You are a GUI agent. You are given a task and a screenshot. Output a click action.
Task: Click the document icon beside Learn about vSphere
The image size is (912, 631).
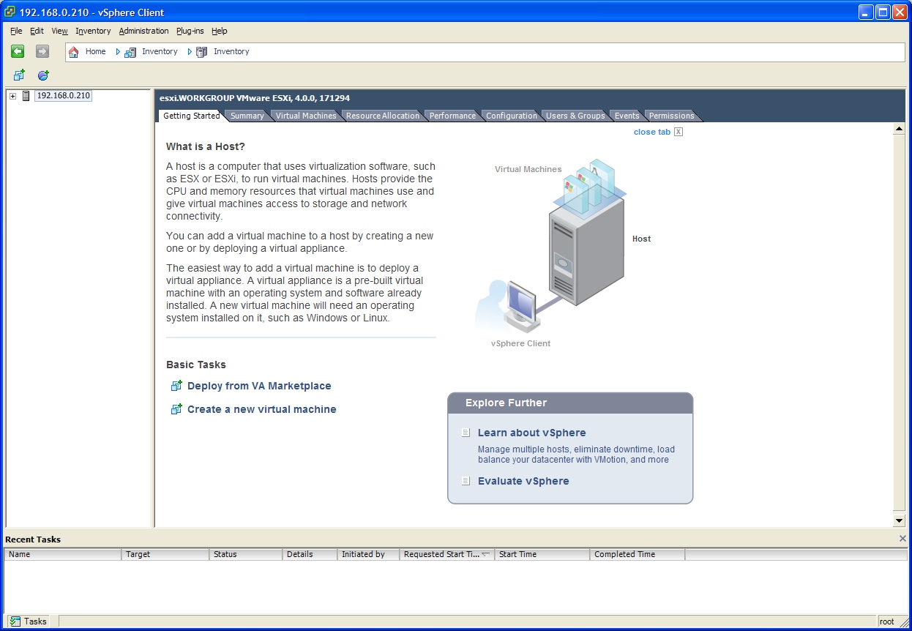(466, 433)
